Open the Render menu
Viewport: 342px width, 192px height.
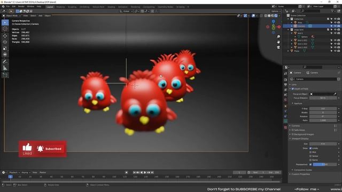pos(21,6)
